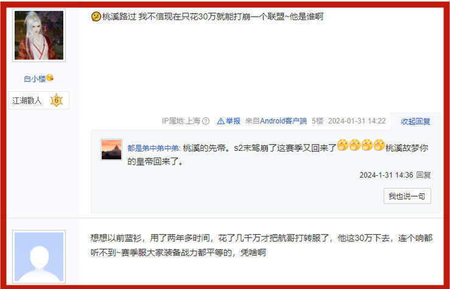The height and width of the screenshot is (289, 450).
Task: Click the last laughing emoji before 桃溪故梦
Action: [x=379, y=145]
